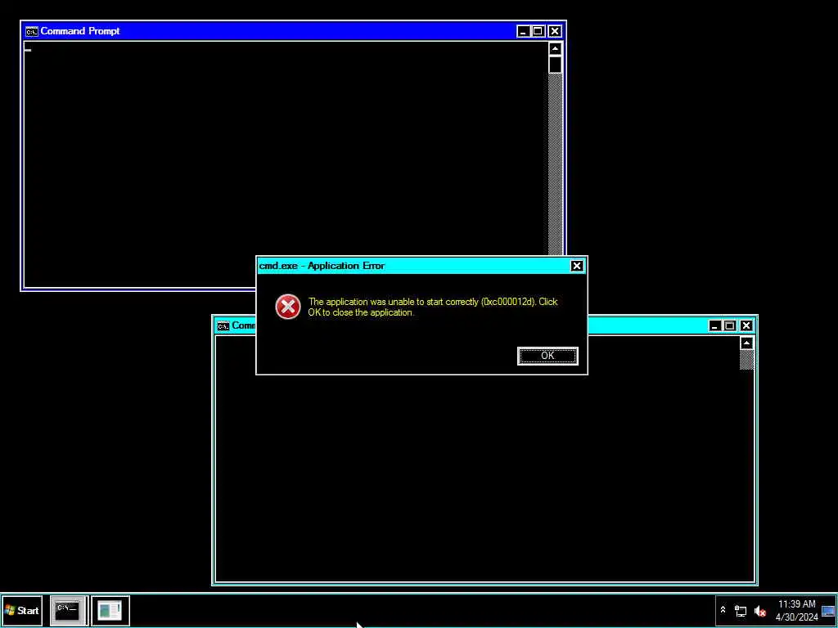Click OK in the Application Error dialog

pyautogui.click(x=547, y=356)
